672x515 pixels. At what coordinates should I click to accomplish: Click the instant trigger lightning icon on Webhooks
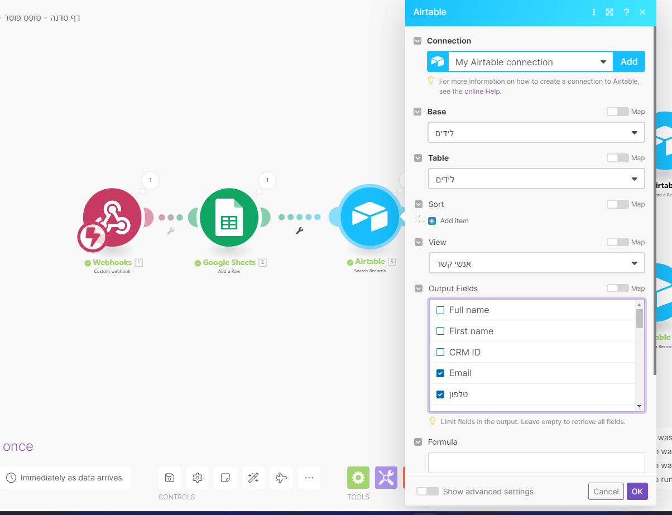pyautogui.click(x=92, y=238)
